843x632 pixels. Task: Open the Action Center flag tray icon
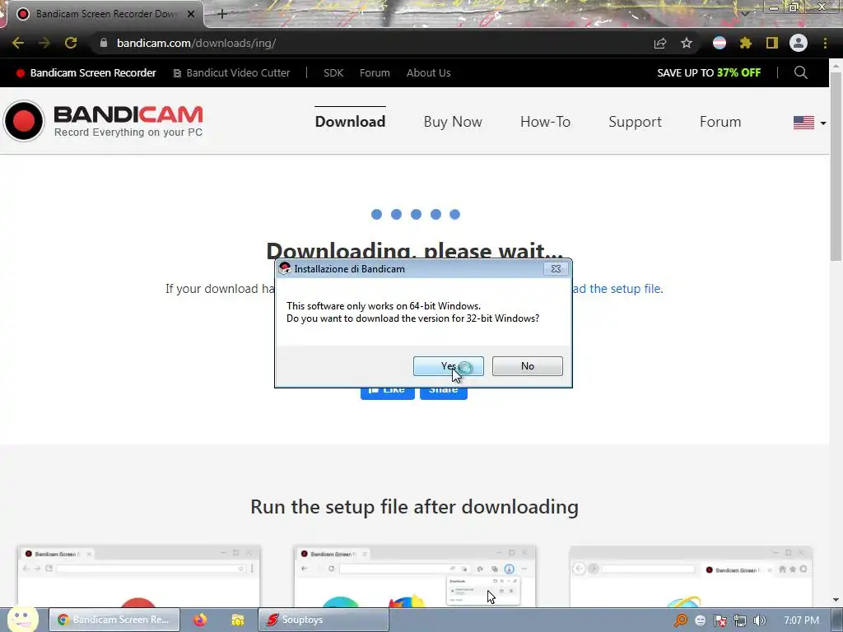pyautogui.click(x=720, y=620)
